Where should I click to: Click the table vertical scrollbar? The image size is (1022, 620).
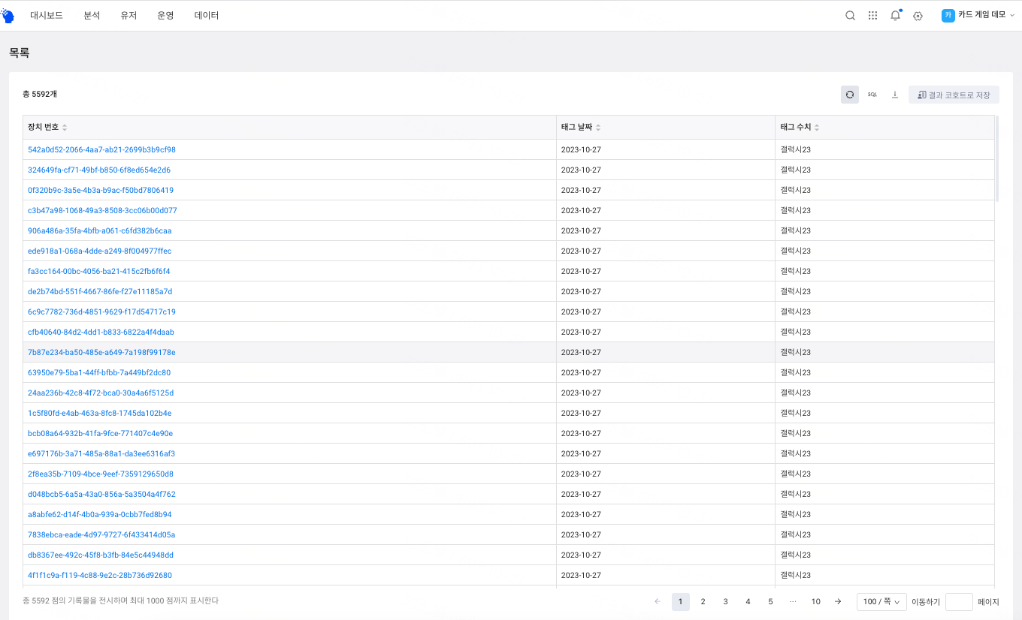tap(997, 158)
